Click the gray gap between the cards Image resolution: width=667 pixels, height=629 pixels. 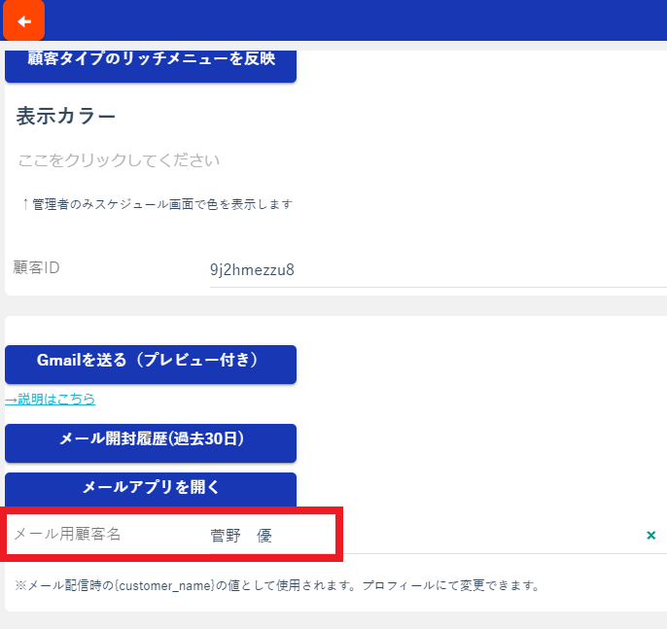pyautogui.click(x=333, y=305)
